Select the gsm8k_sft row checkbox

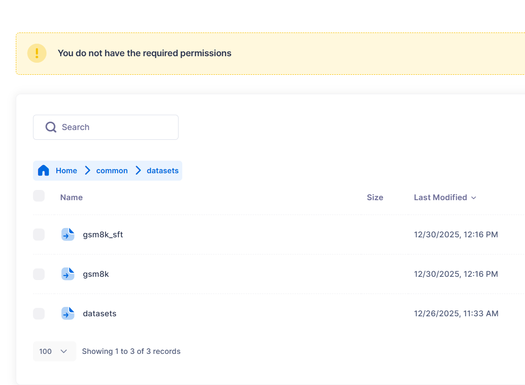tap(39, 235)
